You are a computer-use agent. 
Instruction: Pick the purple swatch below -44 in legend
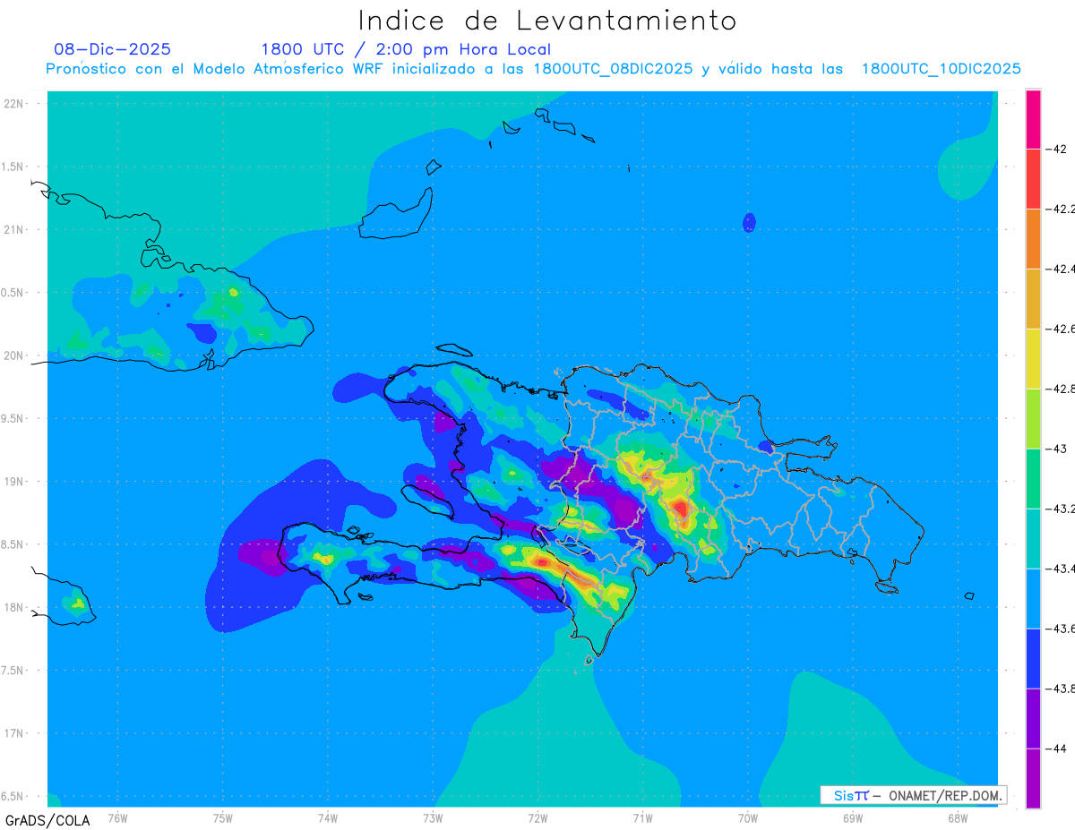point(1033,778)
